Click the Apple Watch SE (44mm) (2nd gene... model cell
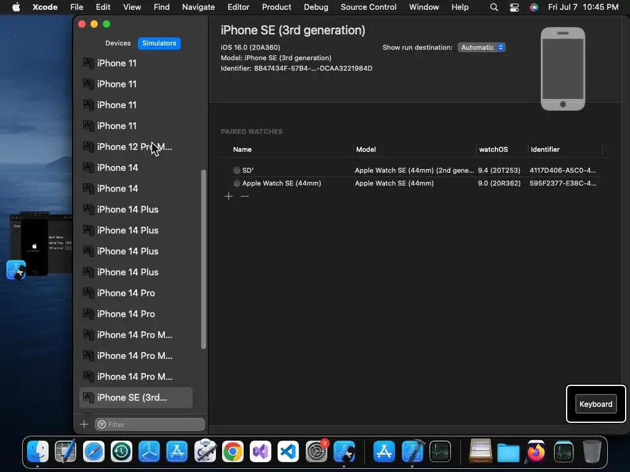The image size is (630, 472). (x=414, y=170)
